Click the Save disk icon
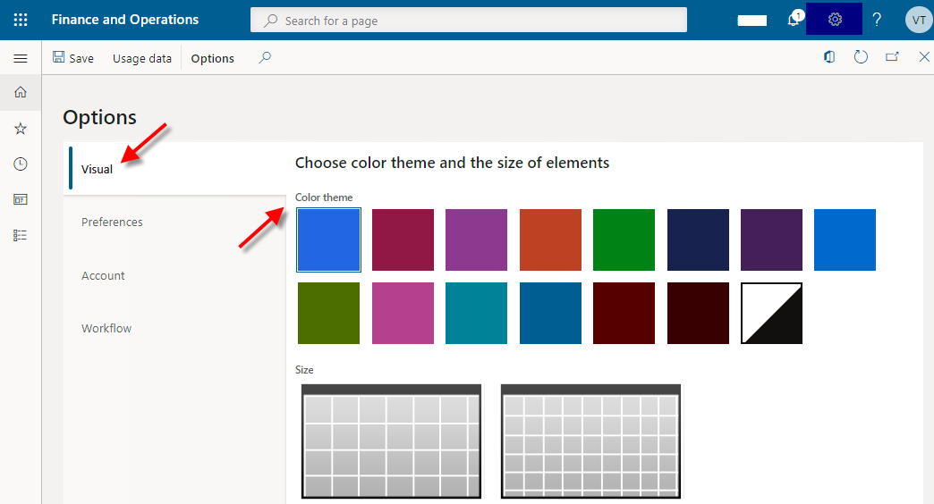The image size is (934, 504). [58, 57]
